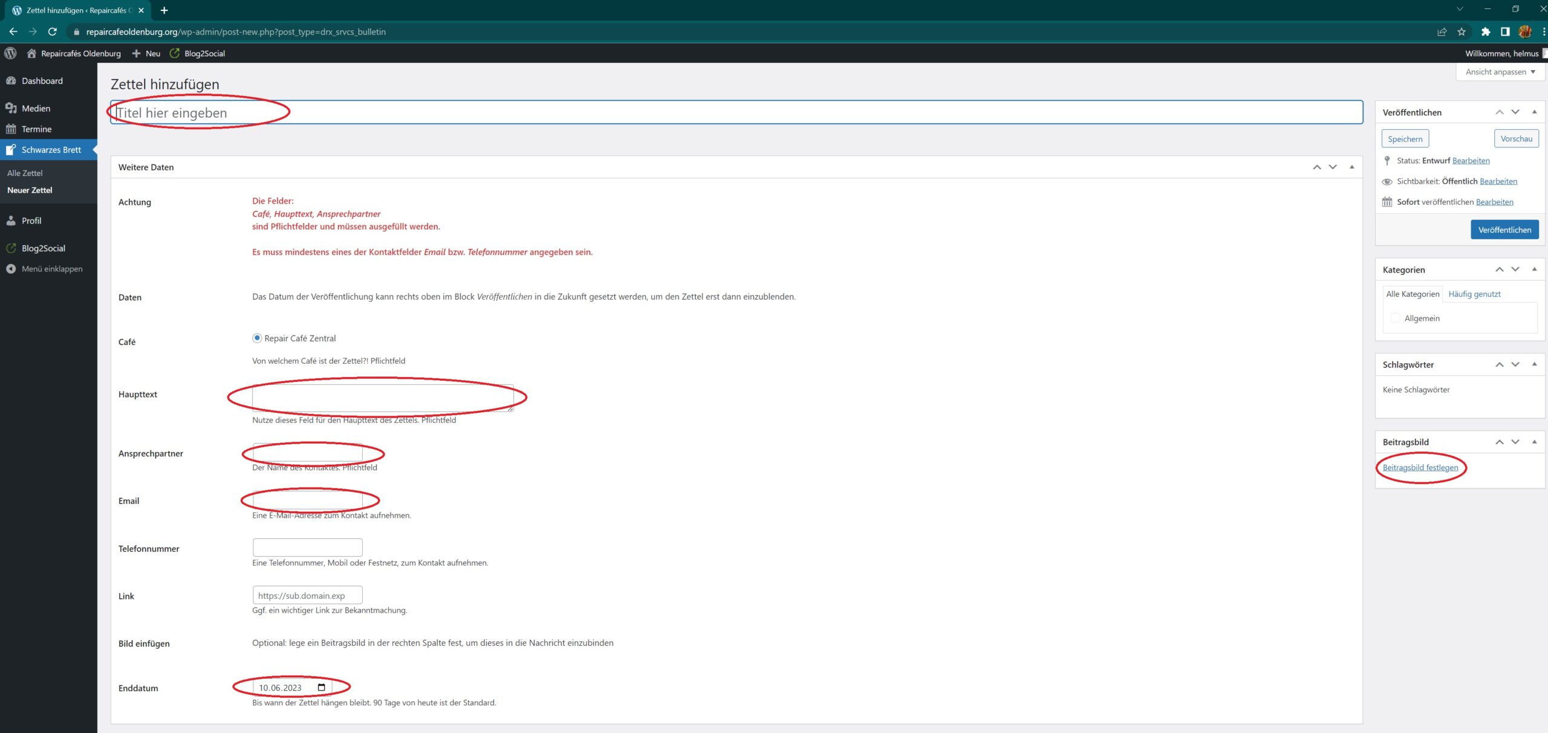
Task: Click into the Telefonnummer input field
Action: point(307,547)
